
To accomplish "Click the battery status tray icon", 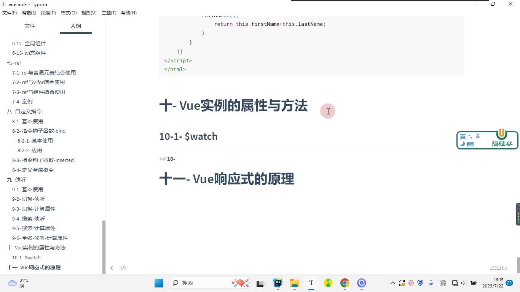I will pyautogui.click(x=474, y=283).
